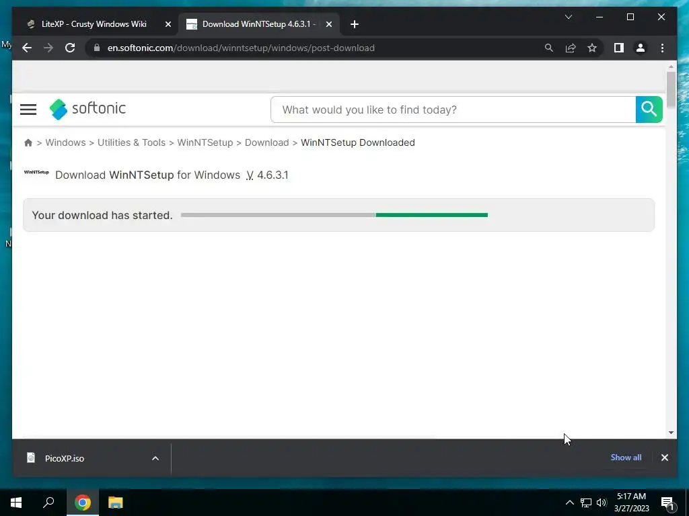689x516 pixels.
Task: Click 'Your download has started.' text
Action: tap(102, 216)
